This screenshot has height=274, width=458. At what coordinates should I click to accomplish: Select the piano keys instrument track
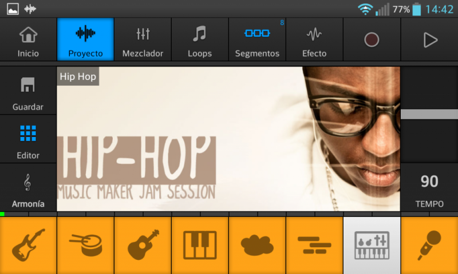click(200, 245)
